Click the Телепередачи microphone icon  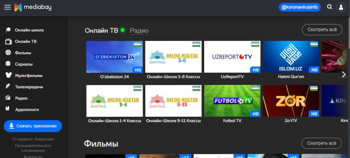(8, 86)
